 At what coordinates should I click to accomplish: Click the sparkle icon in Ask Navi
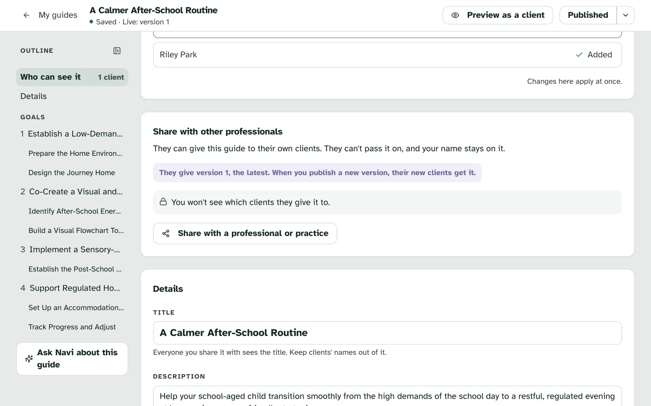pyautogui.click(x=29, y=358)
